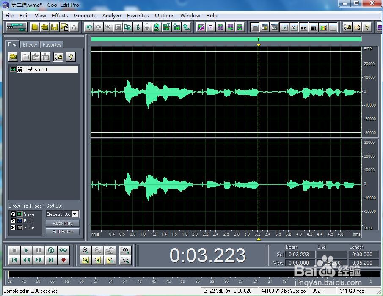Click the green overview range bar above waveform
The width and height of the screenshot is (383, 296).
coord(226,39)
